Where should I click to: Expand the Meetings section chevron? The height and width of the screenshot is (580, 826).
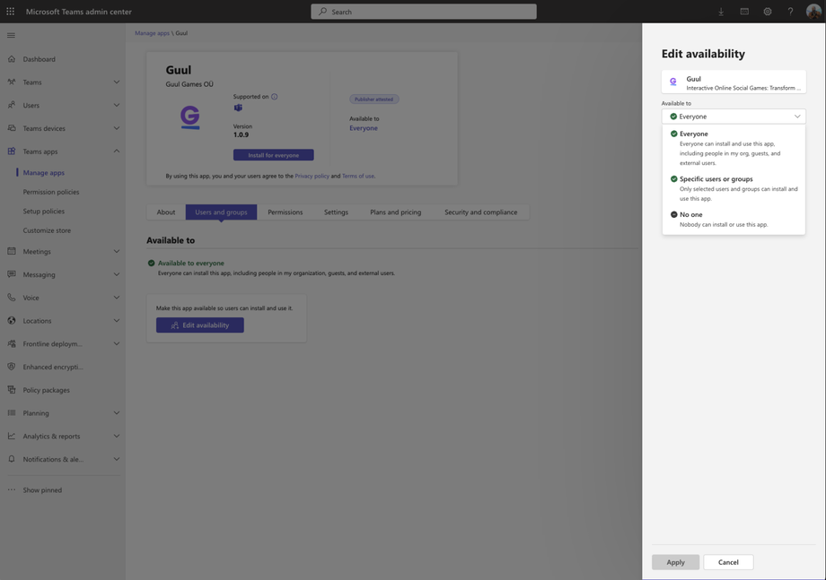tap(117, 251)
